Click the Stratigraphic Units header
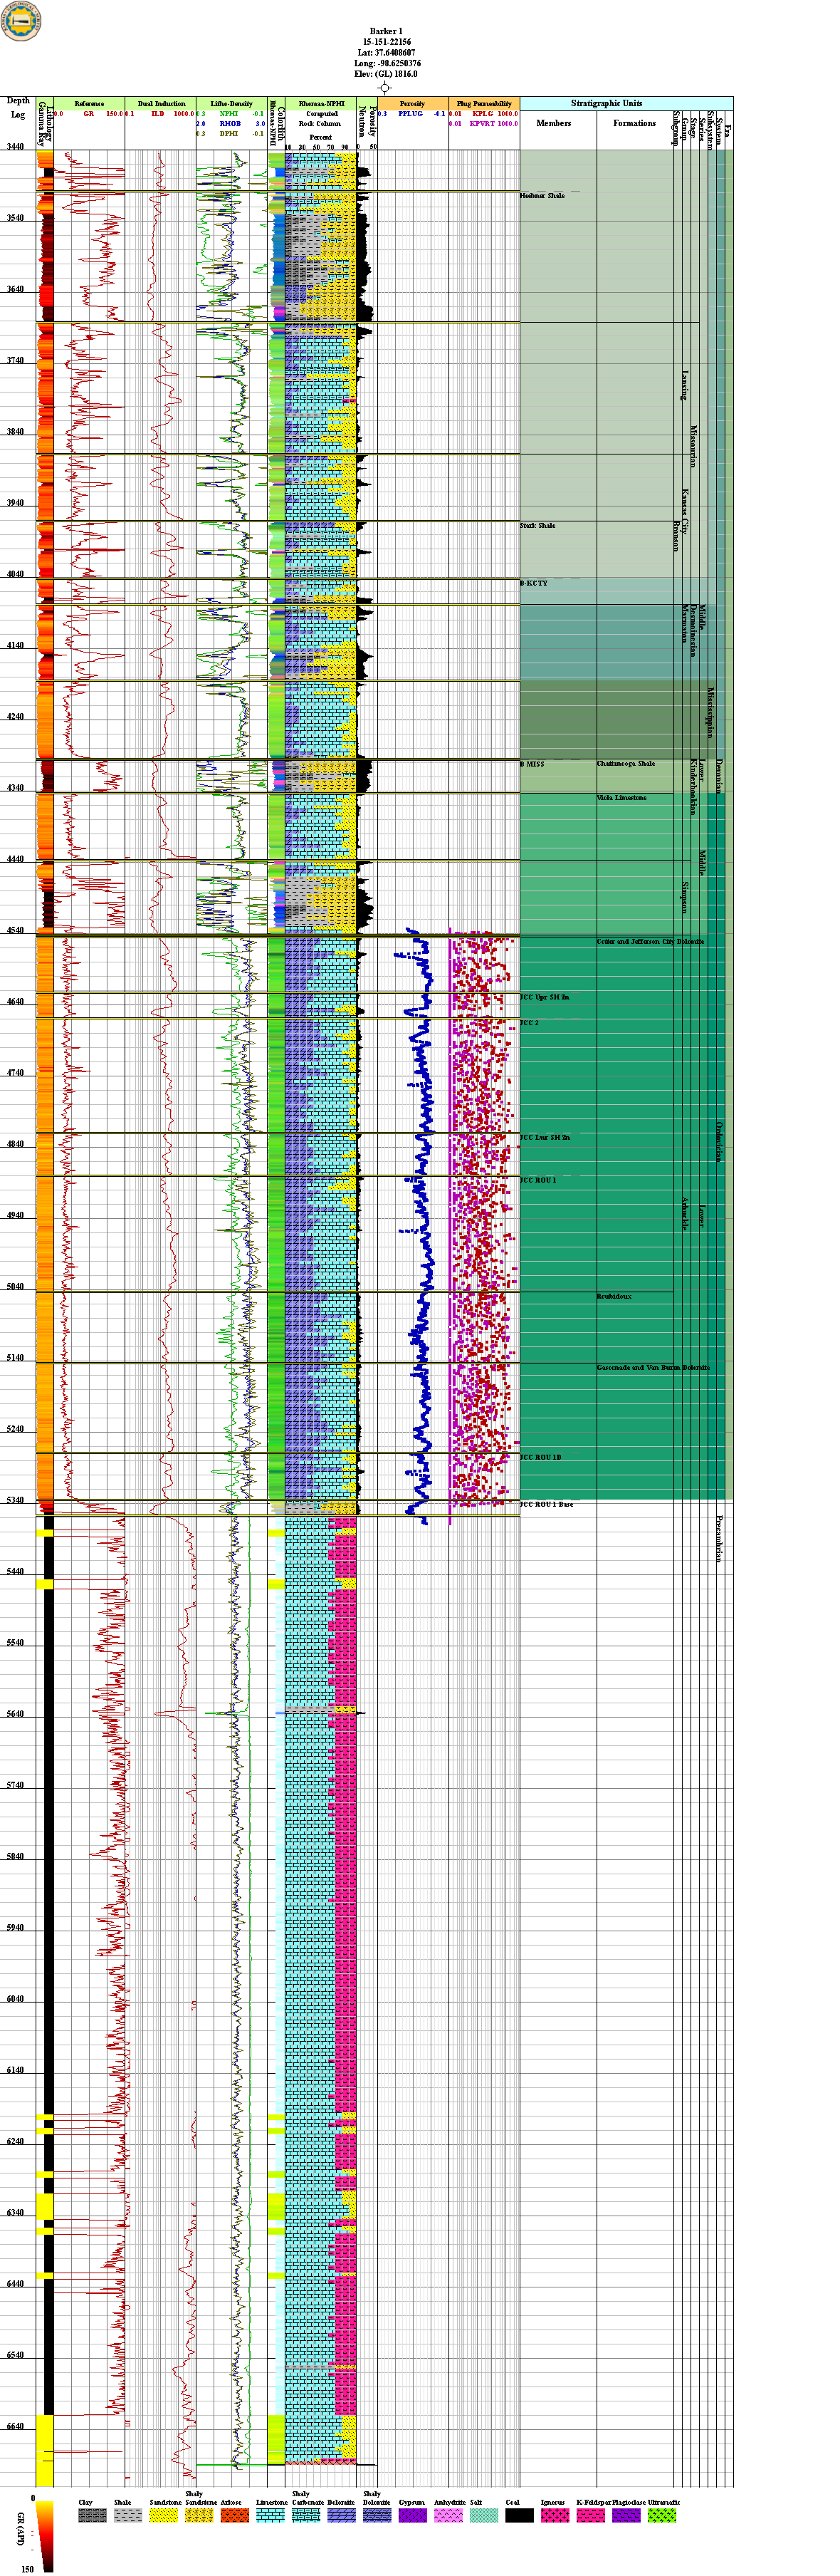The width and height of the screenshot is (840, 2576). [607, 103]
